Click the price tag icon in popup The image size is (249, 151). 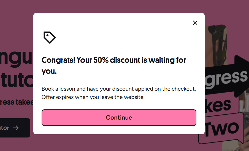pyautogui.click(x=50, y=37)
